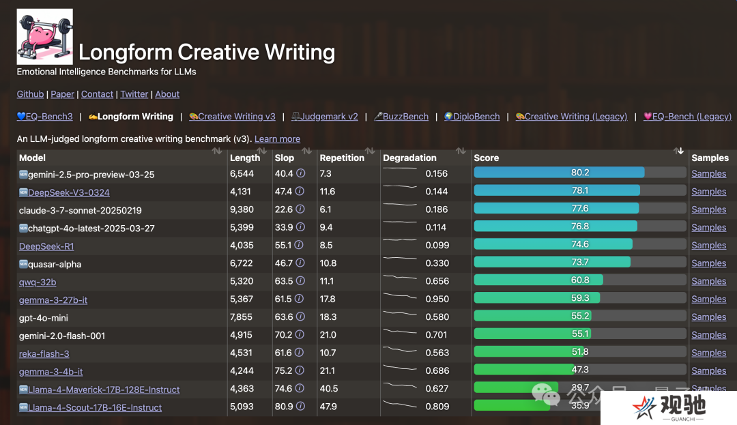
Task: Open the info icon beside slop 22.6
Action: click(x=300, y=209)
